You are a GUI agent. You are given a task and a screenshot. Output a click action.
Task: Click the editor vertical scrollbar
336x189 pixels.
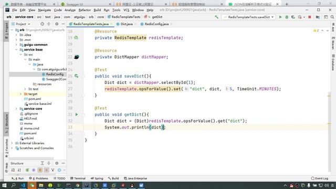329,132
